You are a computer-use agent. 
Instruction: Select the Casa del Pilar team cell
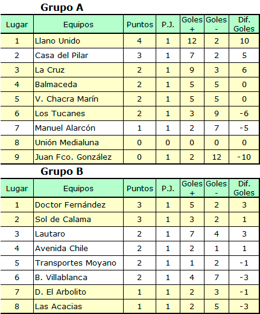[78, 56]
